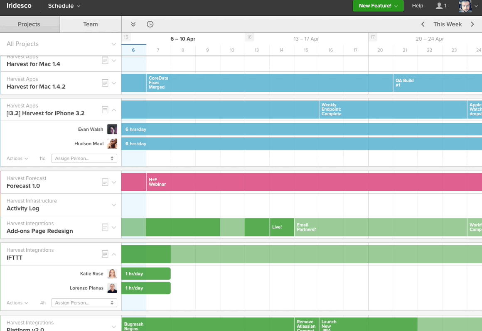Collapse the Harvest for iPhone 3.2 project row
Image resolution: width=482 pixels, height=331 pixels.
[x=114, y=110]
